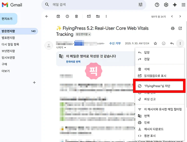This screenshot has height=142, width=187.
Task: Open 보낸편지함 folder
Action: point(8,51)
